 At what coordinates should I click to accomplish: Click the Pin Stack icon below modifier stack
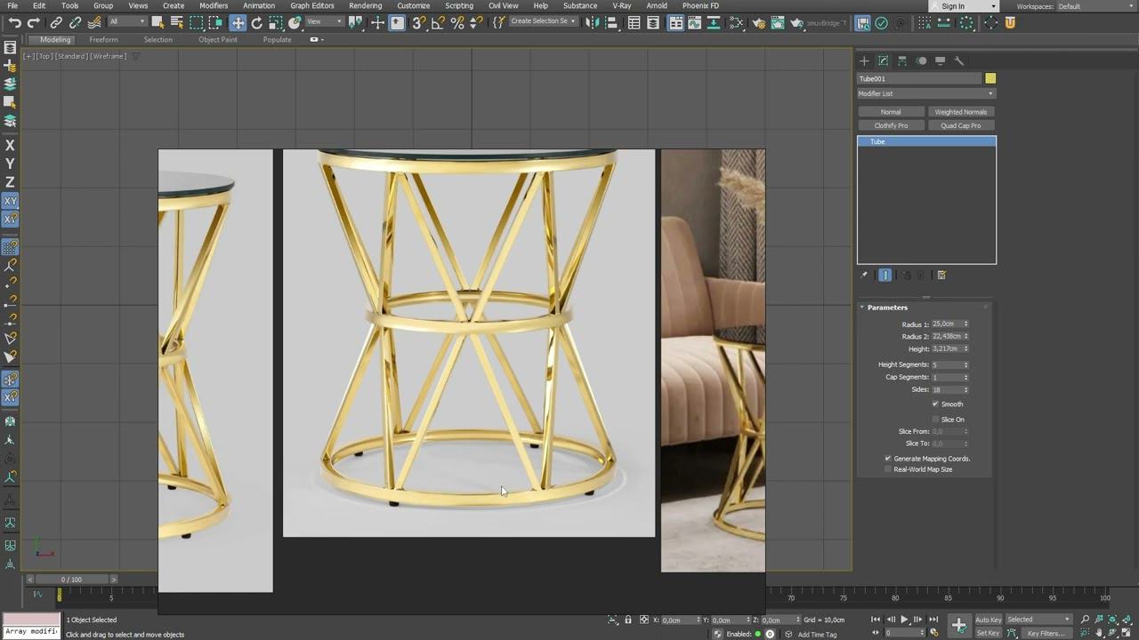pyautogui.click(x=864, y=276)
